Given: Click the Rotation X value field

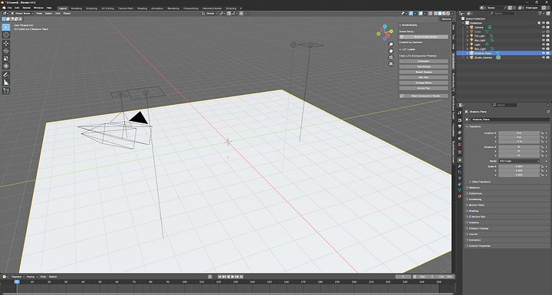Looking at the screenshot, I should (x=519, y=147).
